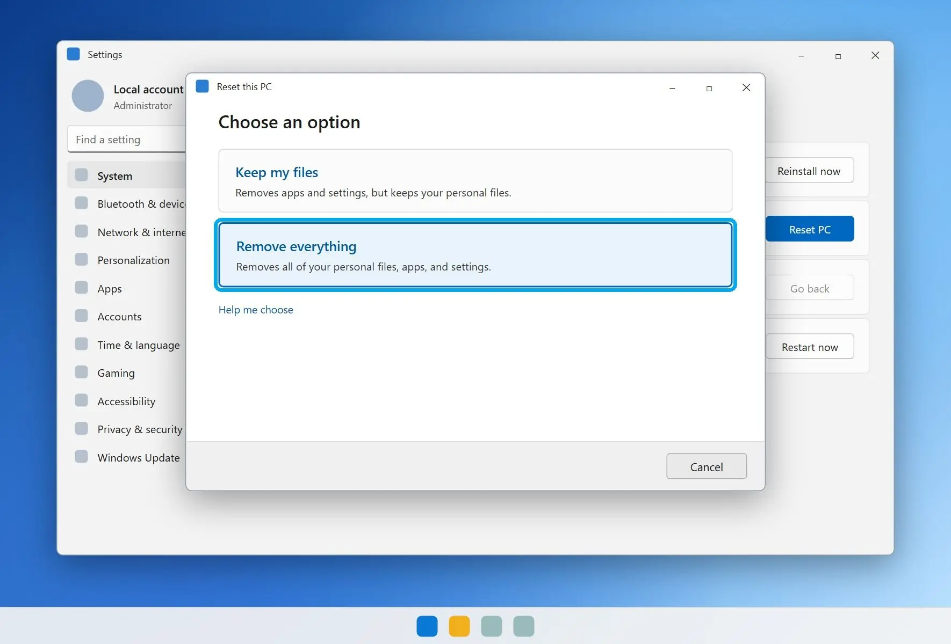Click the Local account avatar
Viewport: 951px width, 644px height.
click(x=88, y=96)
